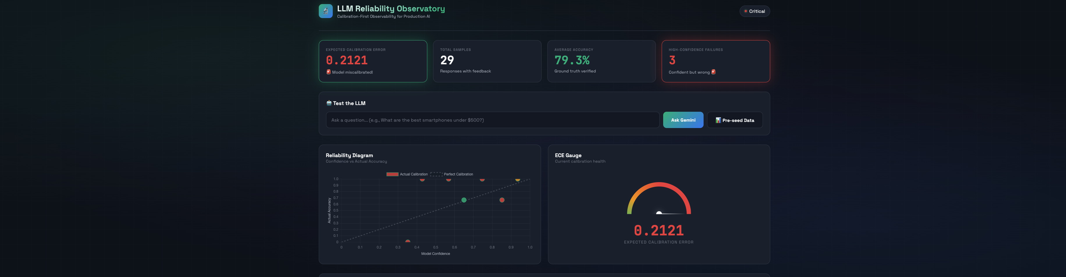The image size is (1066, 277).
Task: Toggle the Perfect Calibration legend swatch
Action: click(436, 174)
